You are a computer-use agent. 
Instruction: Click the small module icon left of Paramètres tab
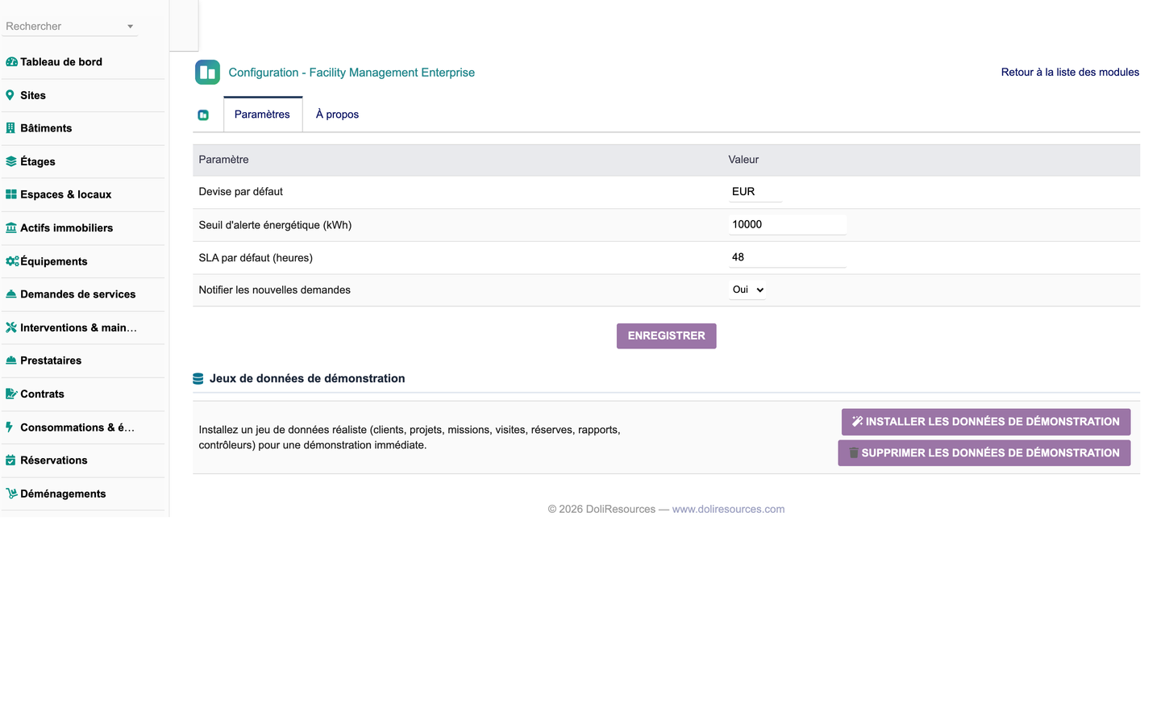(203, 115)
